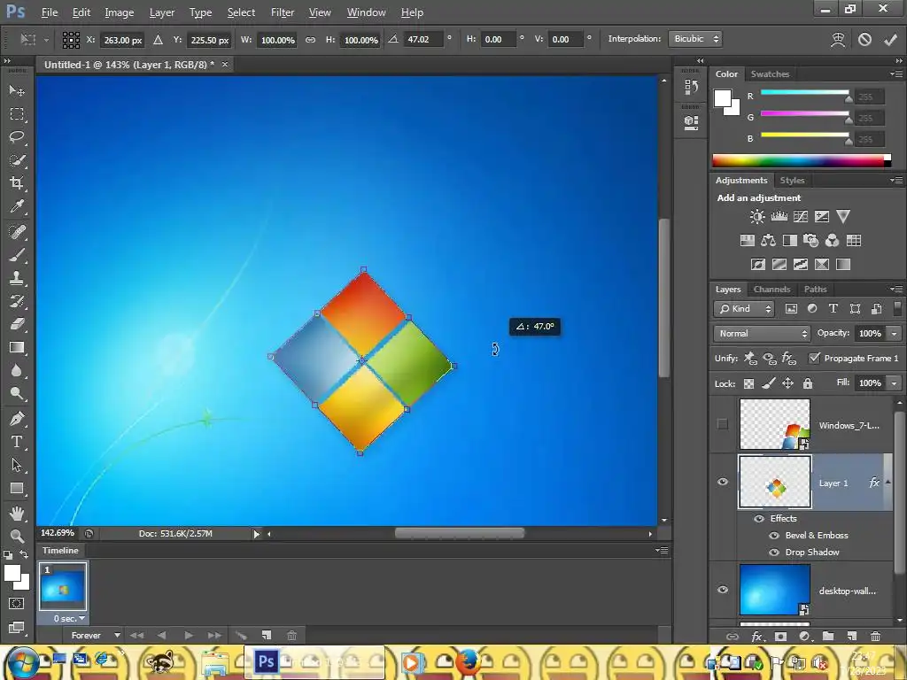Select the Move tool
Screen dimensions: 907x680
(x=17, y=90)
